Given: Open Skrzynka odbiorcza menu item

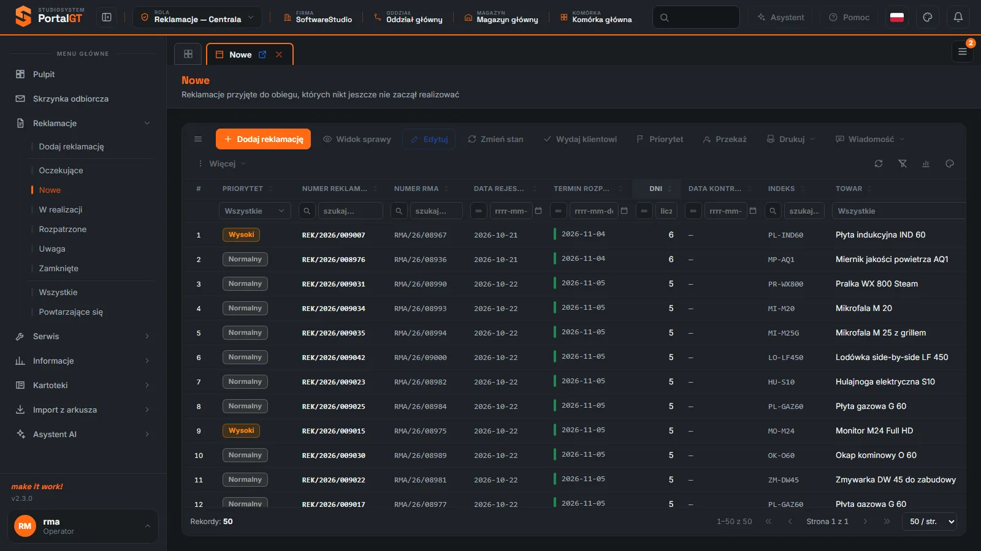Looking at the screenshot, I should coord(71,99).
